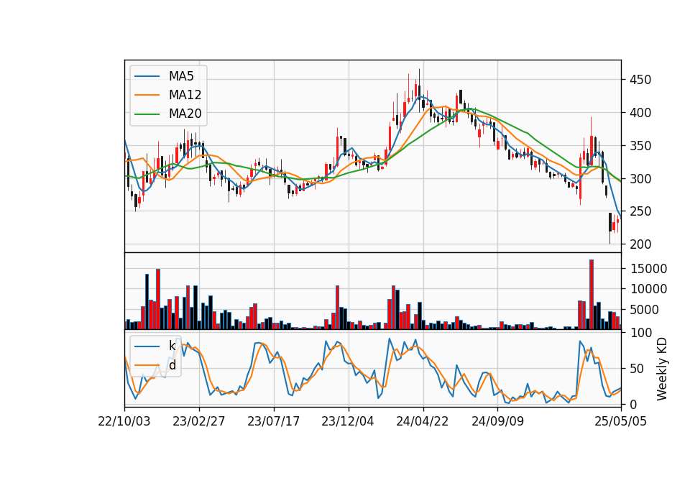Image resolution: width=690 pixels, height=496 pixels.
Task: Click the d legend label in KD panel
Action: pos(172,365)
